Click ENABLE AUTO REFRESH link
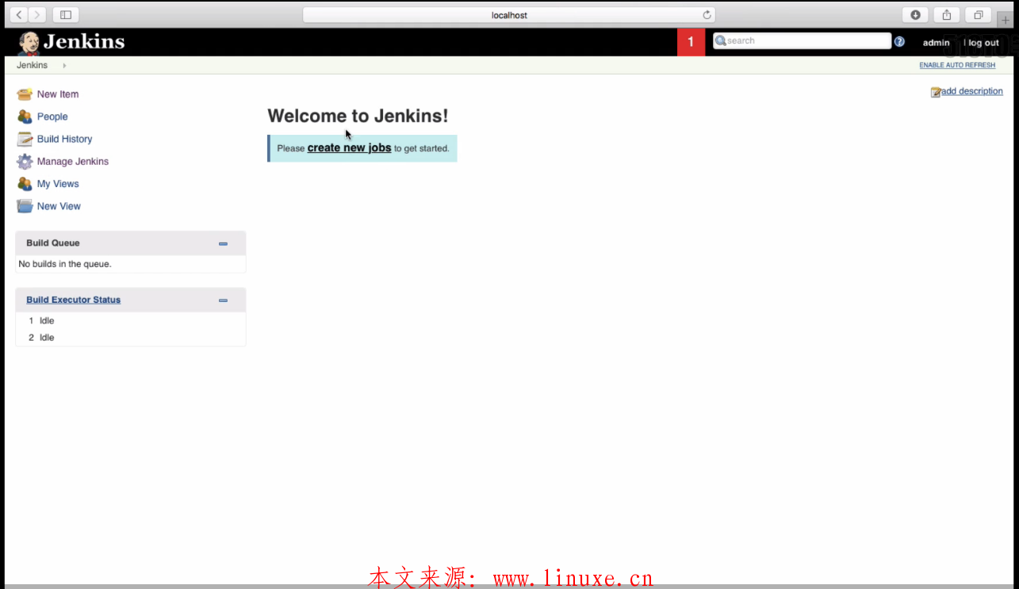The image size is (1019, 589). (x=957, y=65)
